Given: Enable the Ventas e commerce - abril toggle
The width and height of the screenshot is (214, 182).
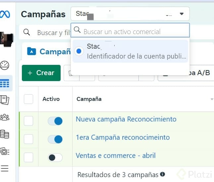Looking at the screenshot, I should 55,158.
